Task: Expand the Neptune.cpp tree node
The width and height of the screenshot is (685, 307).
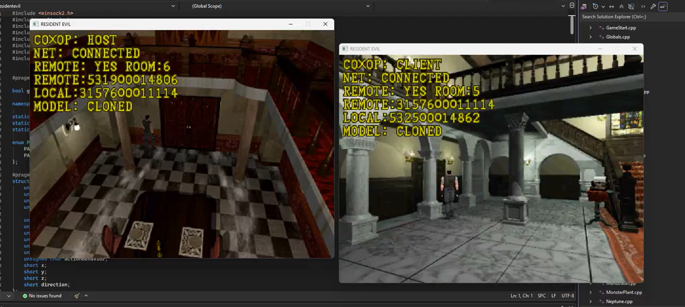Action: 591,301
